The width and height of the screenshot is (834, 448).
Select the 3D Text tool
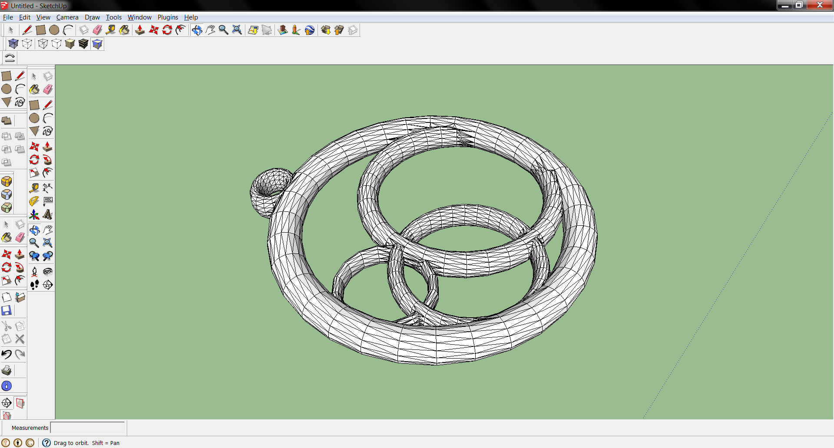point(48,214)
